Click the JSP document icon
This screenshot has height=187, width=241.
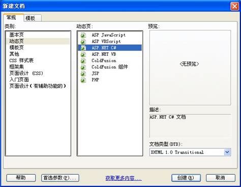[x=83, y=74]
